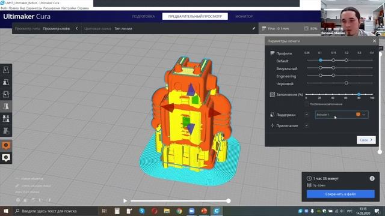This screenshot has width=385, height=216.
Task: Select Визуальный profile 0.1 point
Action: click(321, 68)
